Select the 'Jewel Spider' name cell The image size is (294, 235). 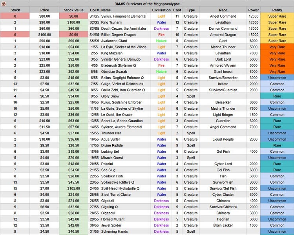126,226
